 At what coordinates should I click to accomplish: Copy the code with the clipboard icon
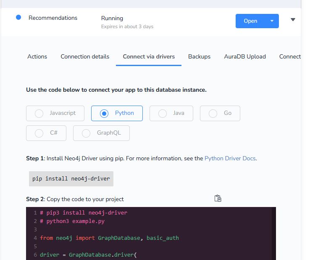point(218,198)
